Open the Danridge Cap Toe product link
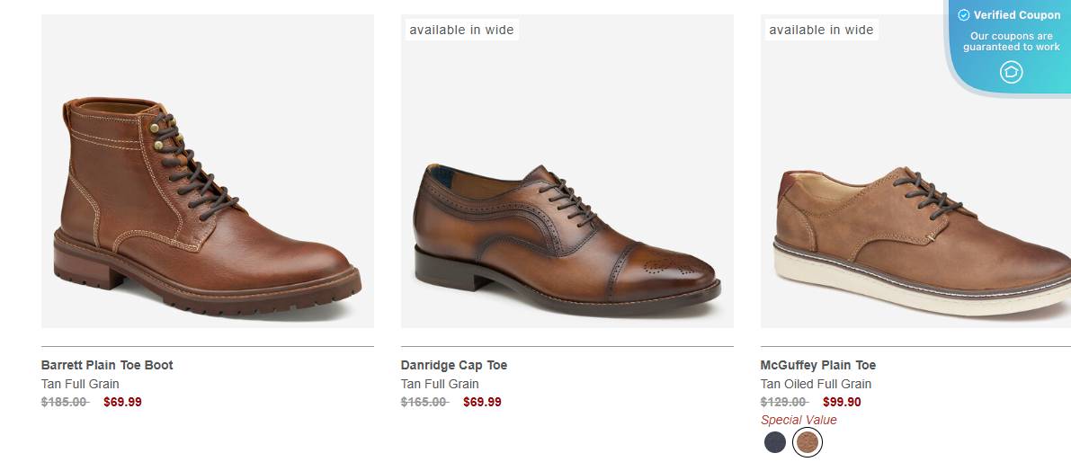The width and height of the screenshot is (1071, 462). pyautogui.click(x=454, y=365)
